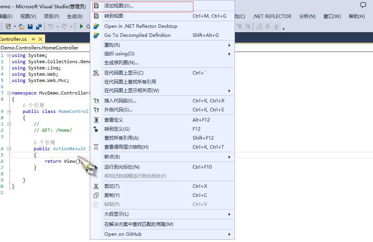Image resolution: width=373 pixels, height=242 pixels.
Task: Open the New Project dropdown arrow
Action: click(x=15, y=26)
